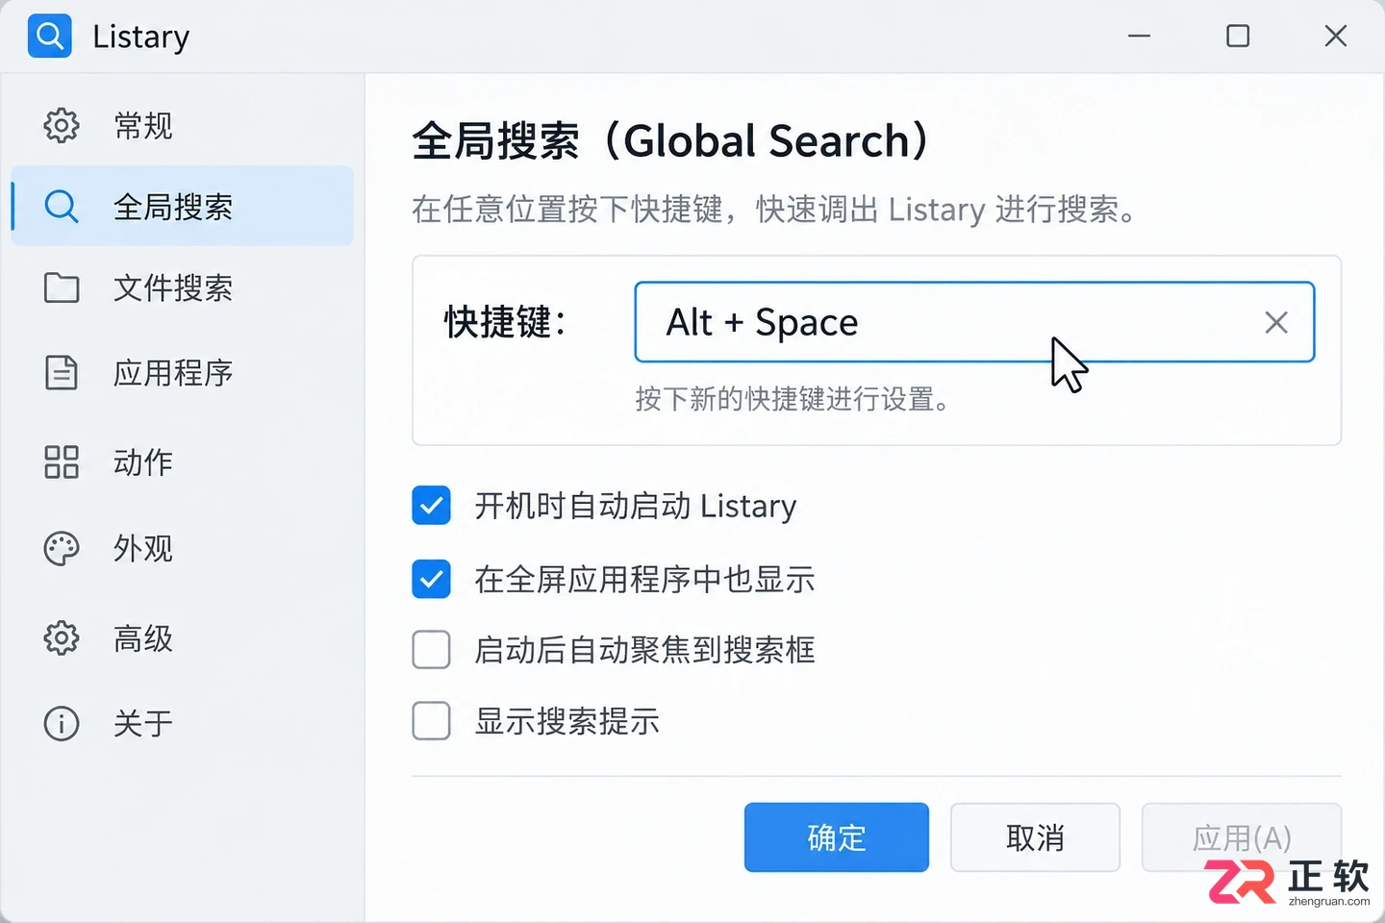Click the 快捷键 hotkey input field

pos(974,322)
